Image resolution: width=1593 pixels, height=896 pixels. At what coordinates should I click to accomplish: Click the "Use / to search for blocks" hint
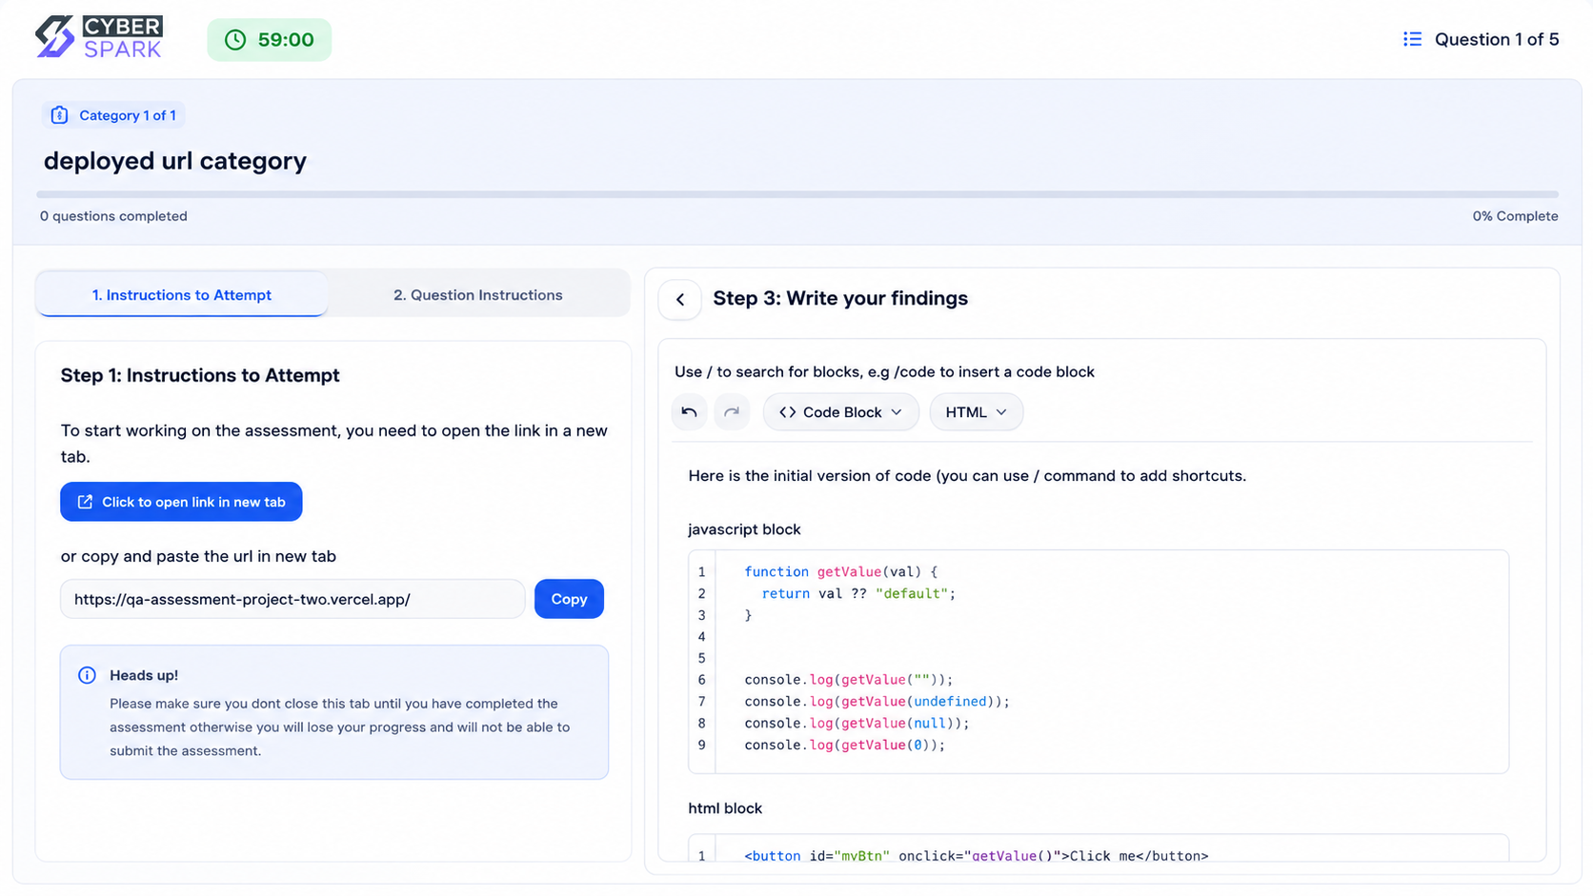coord(884,372)
